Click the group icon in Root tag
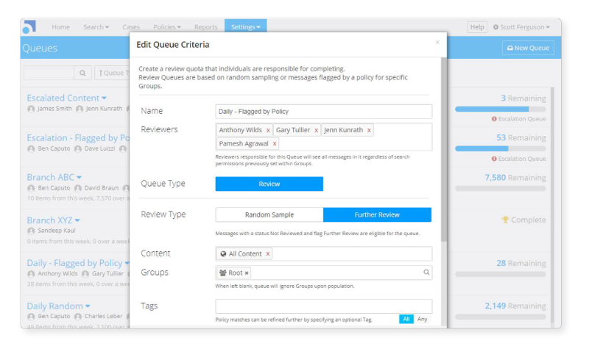589x349 pixels. coord(223,273)
